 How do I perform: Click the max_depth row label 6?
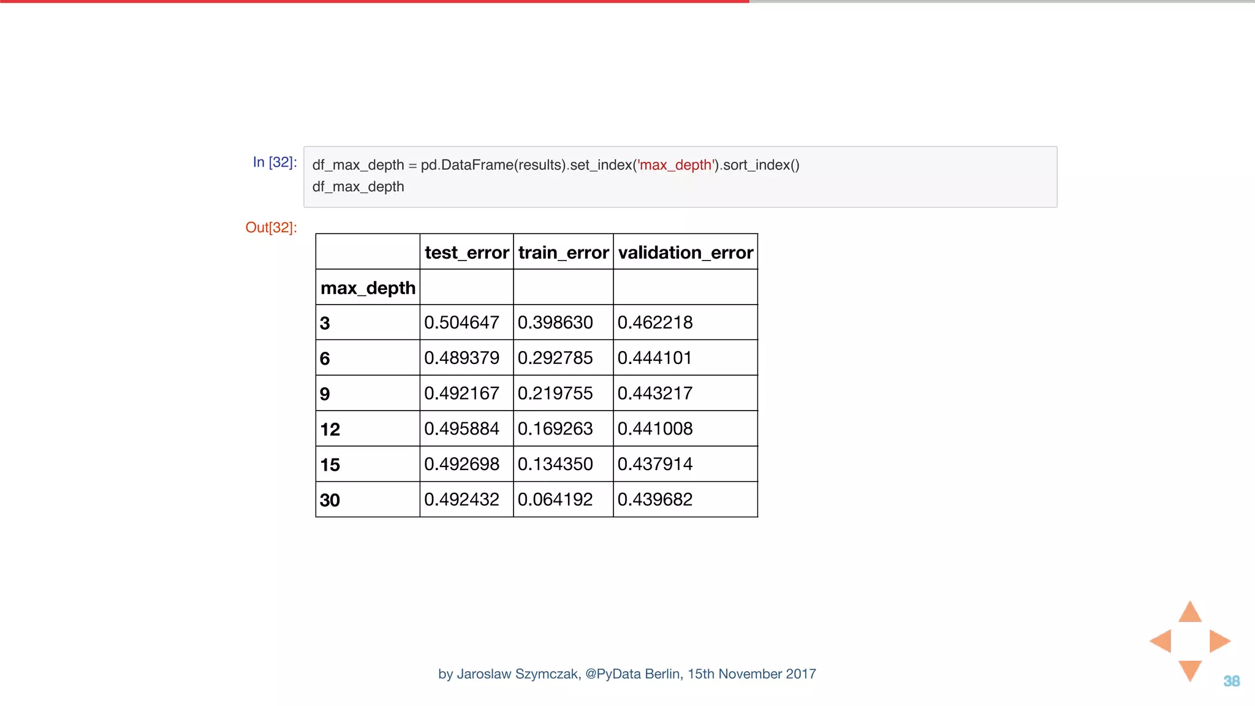pyautogui.click(x=325, y=359)
